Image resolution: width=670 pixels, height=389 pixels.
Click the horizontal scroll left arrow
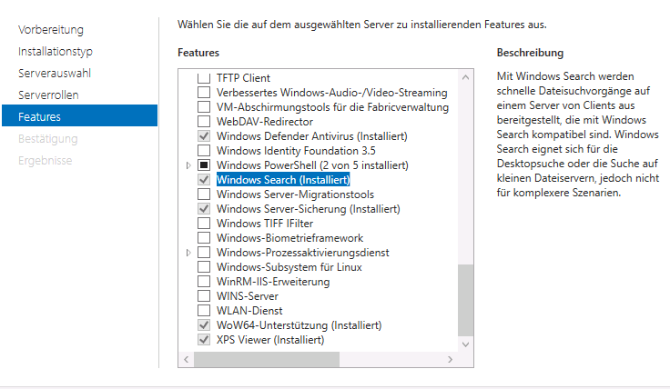pos(187,360)
